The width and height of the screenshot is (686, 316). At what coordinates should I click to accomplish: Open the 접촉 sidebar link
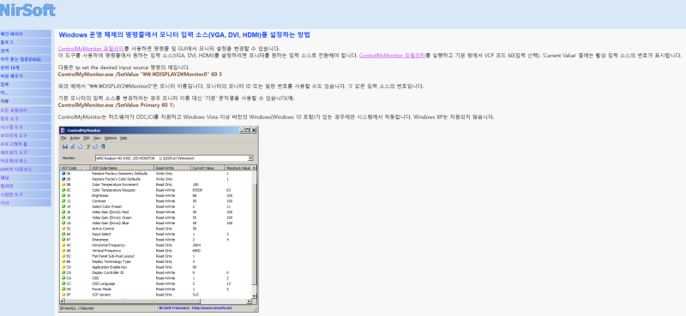pyautogui.click(x=26, y=85)
